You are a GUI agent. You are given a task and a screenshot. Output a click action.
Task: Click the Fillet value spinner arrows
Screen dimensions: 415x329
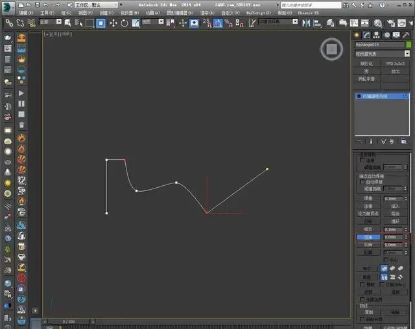point(406,237)
